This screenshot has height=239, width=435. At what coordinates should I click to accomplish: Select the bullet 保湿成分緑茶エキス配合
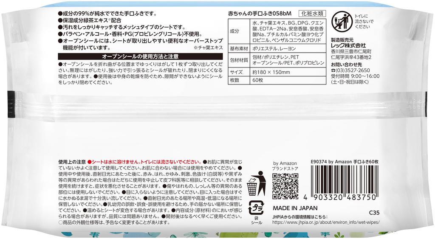click(x=90, y=20)
